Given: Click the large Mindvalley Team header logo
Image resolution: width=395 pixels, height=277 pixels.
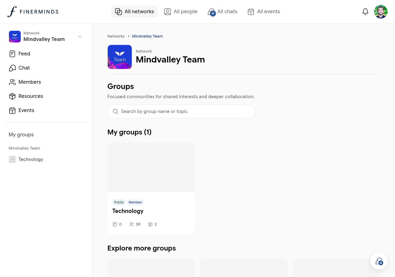Looking at the screenshot, I should (x=120, y=57).
